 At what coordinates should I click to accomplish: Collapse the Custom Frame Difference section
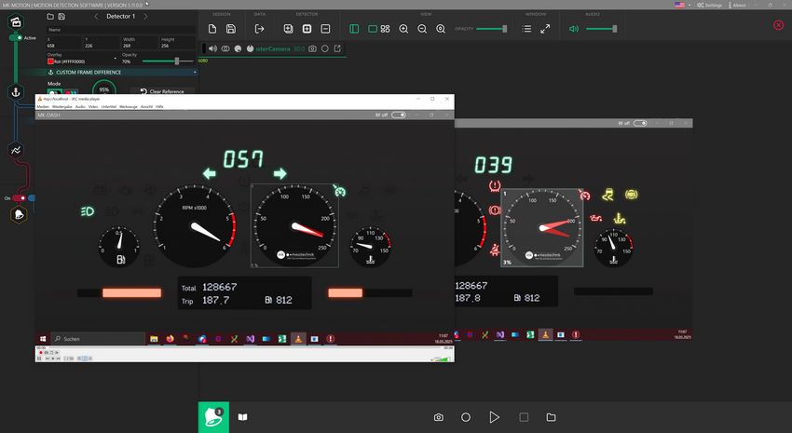196,72
